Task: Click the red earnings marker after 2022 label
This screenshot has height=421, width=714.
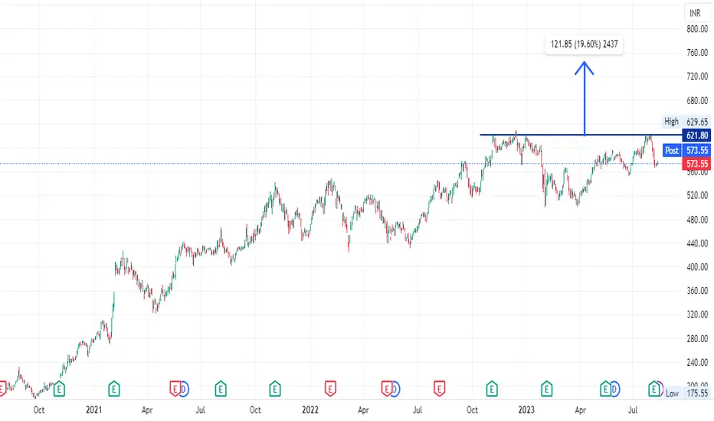Action: (x=330, y=389)
